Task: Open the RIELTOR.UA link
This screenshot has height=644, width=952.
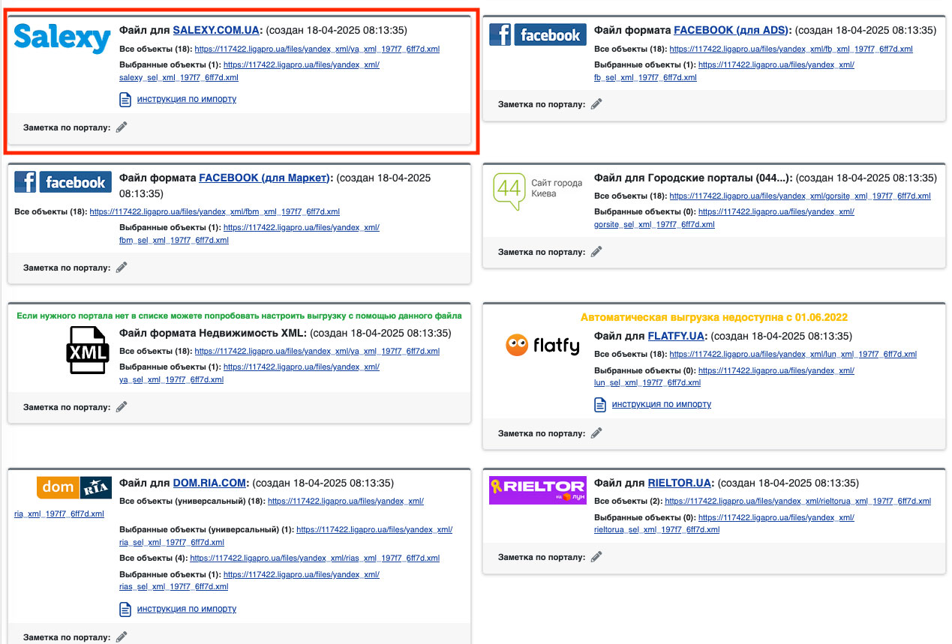Action: (680, 483)
